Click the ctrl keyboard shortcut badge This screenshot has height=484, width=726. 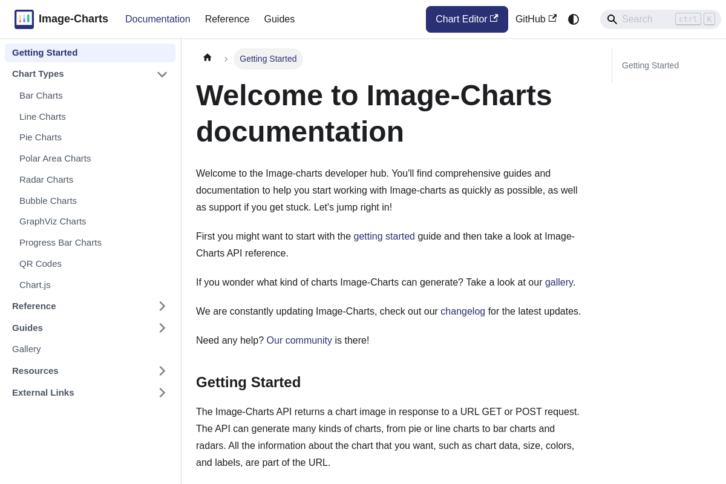tap(688, 19)
